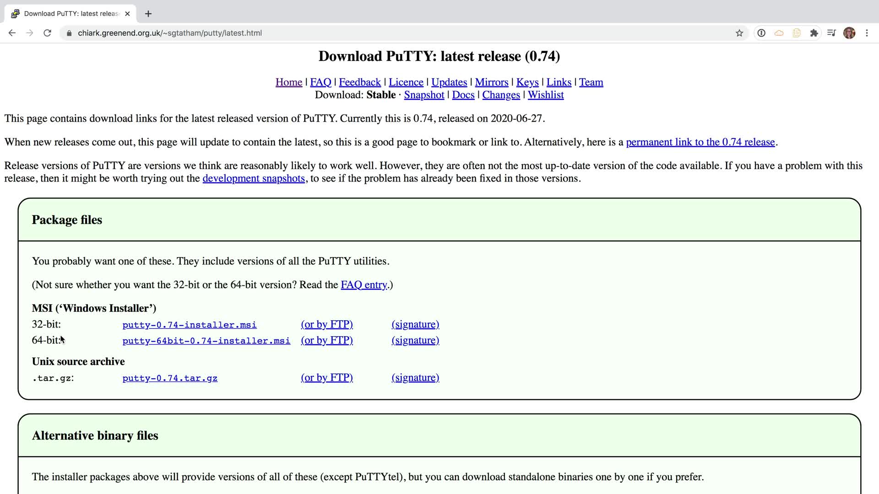Screen dimensions: 879x494
Task: Reload the PuTTY download page
Action: pyautogui.click(x=47, y=33)
